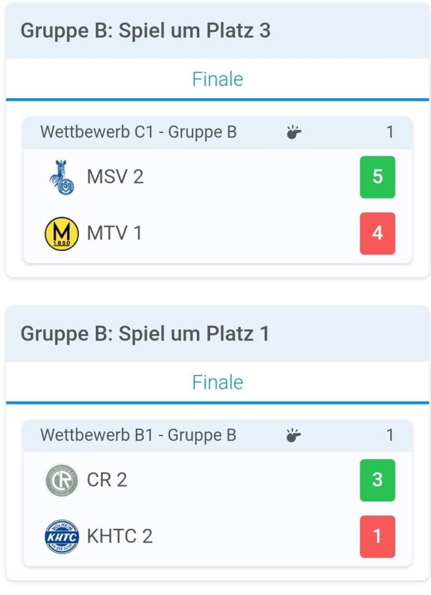Open the MTV 1 team name
The height and width of the screenshot is (595, 431).
[114, 234]
